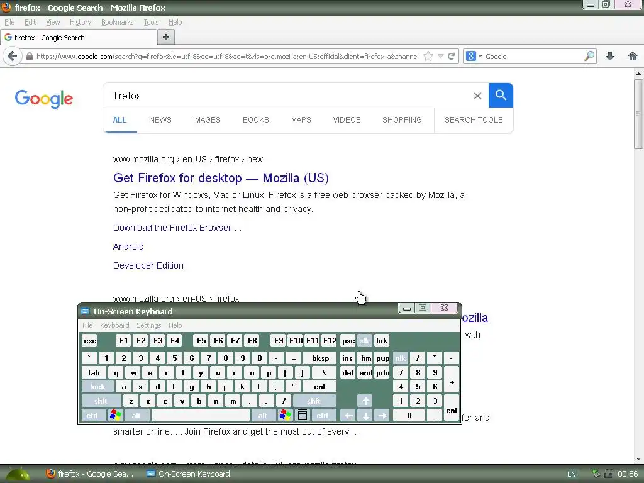The width and height of the screenshot is (644, 483).
Task: Follow the Download the Firefox Browser link
Action: click(177, 228)
